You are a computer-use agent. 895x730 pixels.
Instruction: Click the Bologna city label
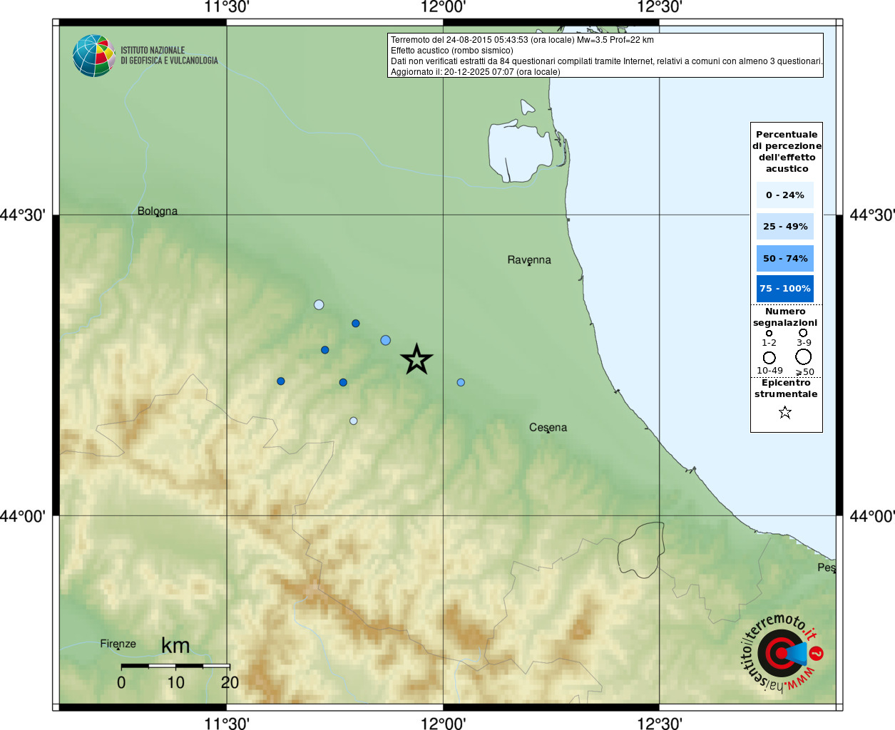[x=158, y=211]
